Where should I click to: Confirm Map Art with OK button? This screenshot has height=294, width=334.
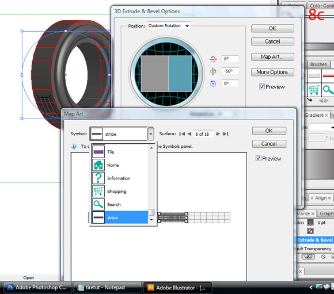tap(269, 131)
